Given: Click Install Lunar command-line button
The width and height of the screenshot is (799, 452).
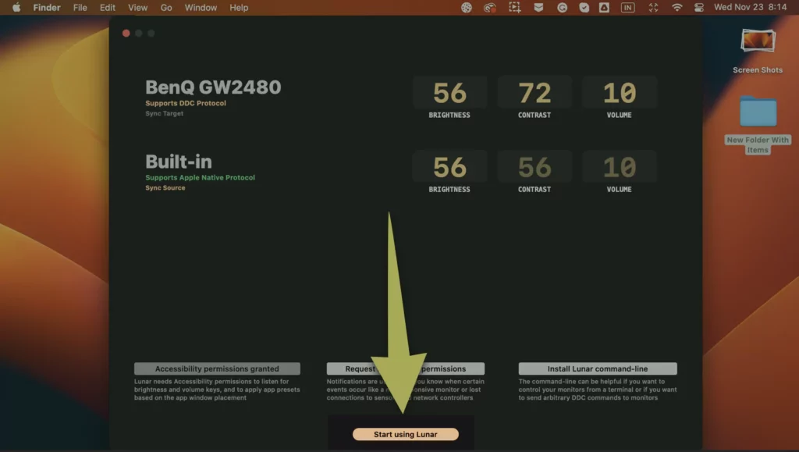Looking at the screenshot, I should click(x=598, y=368).
